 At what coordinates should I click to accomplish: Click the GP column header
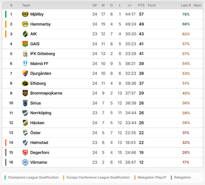95,5
